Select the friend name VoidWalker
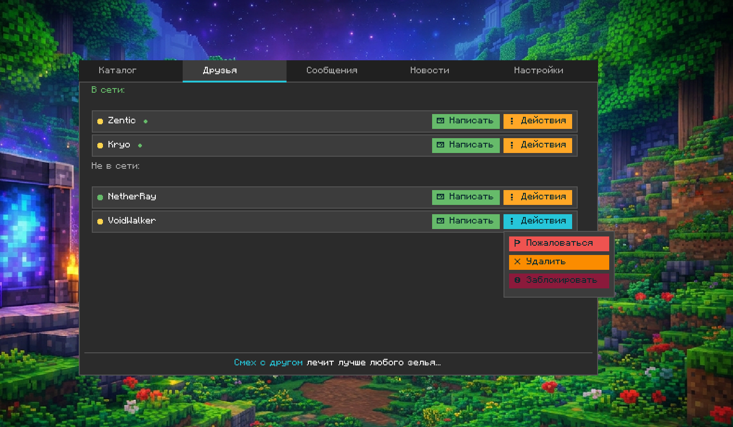Screen dimensions: 733x427 pyautogui.click(x=132, y=221)
